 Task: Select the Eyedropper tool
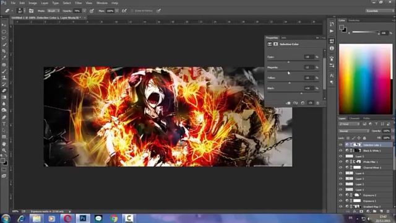(x=4, y=58)
